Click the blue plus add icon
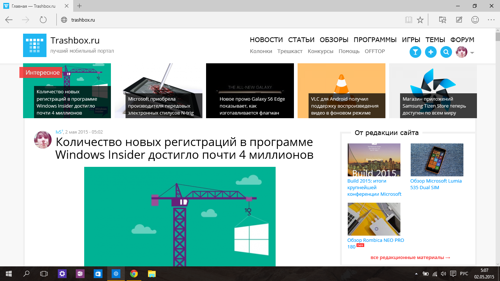The image size is (500, 281). (430, 52)
